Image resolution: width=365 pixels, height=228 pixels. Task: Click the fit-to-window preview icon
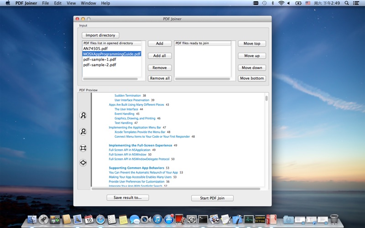(x=83, y=148)
